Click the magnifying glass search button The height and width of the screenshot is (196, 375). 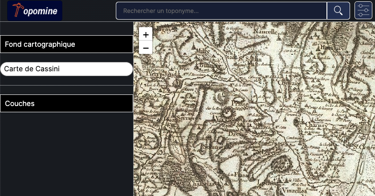tap(338, 11)
